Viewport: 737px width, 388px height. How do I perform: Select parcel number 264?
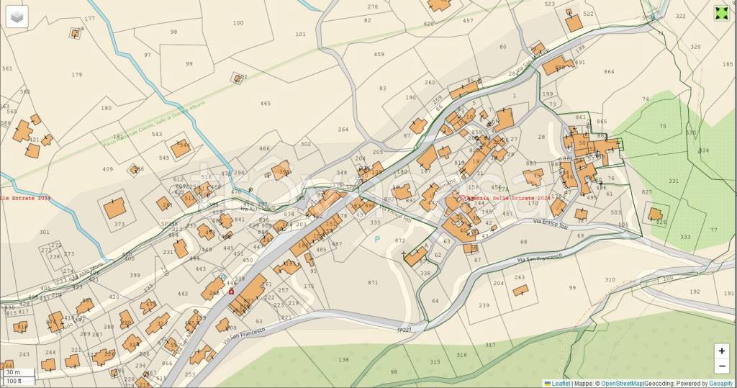tap(343, 130)
